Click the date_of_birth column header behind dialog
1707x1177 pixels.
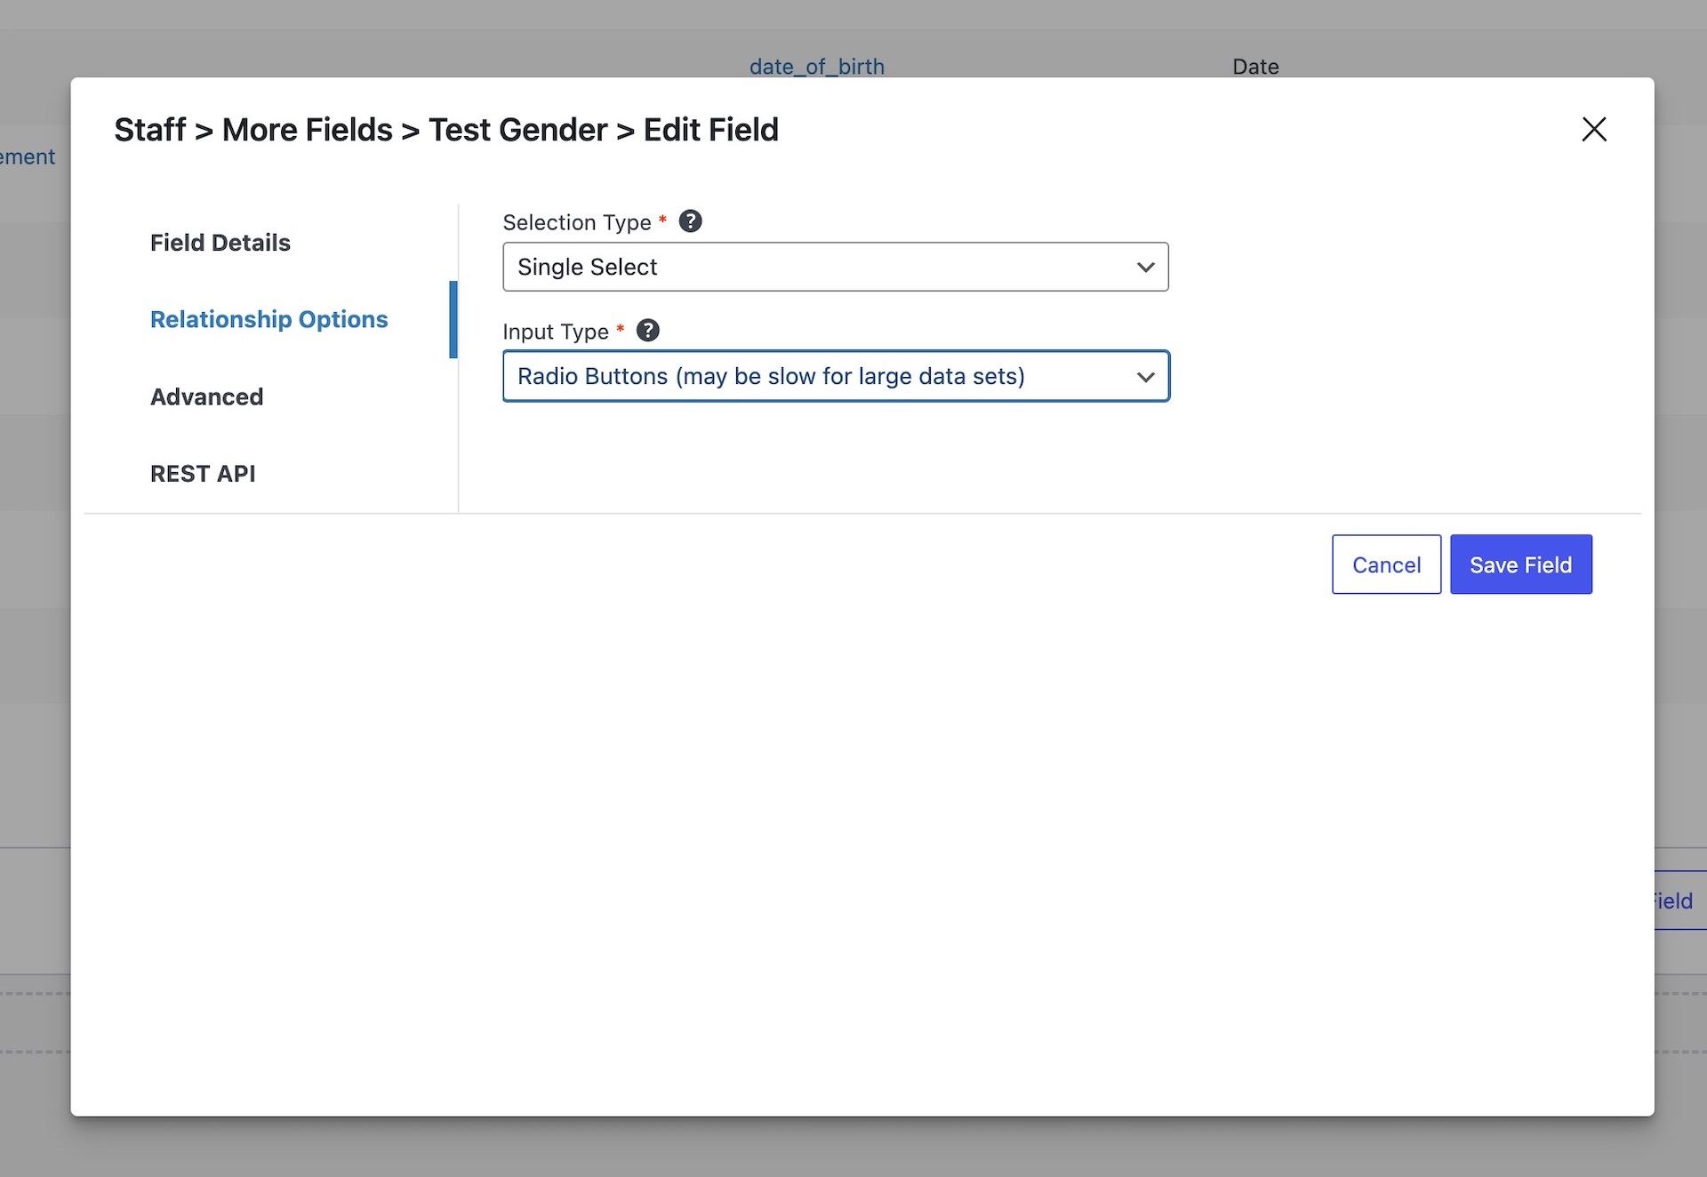tap(816, 66)
